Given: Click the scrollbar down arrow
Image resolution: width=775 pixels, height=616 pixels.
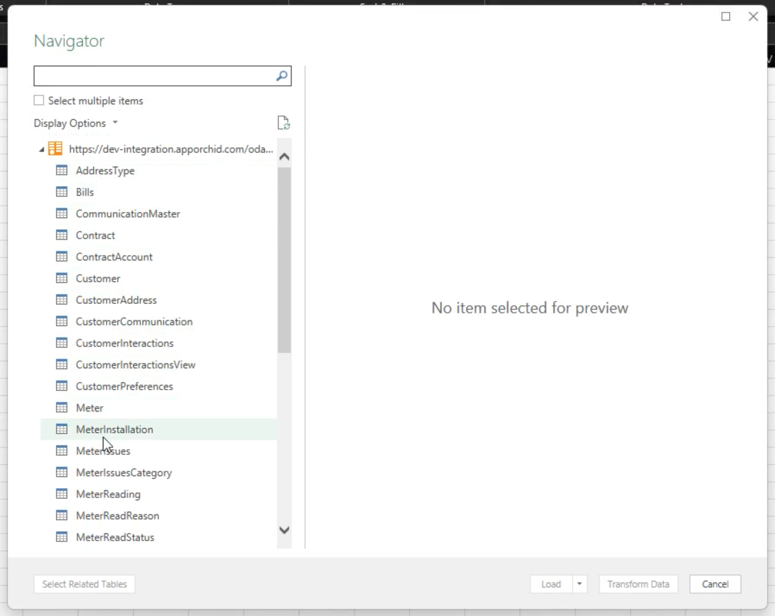Looking at the screenshot, I should pyautogui.click(x=284, y=530).
